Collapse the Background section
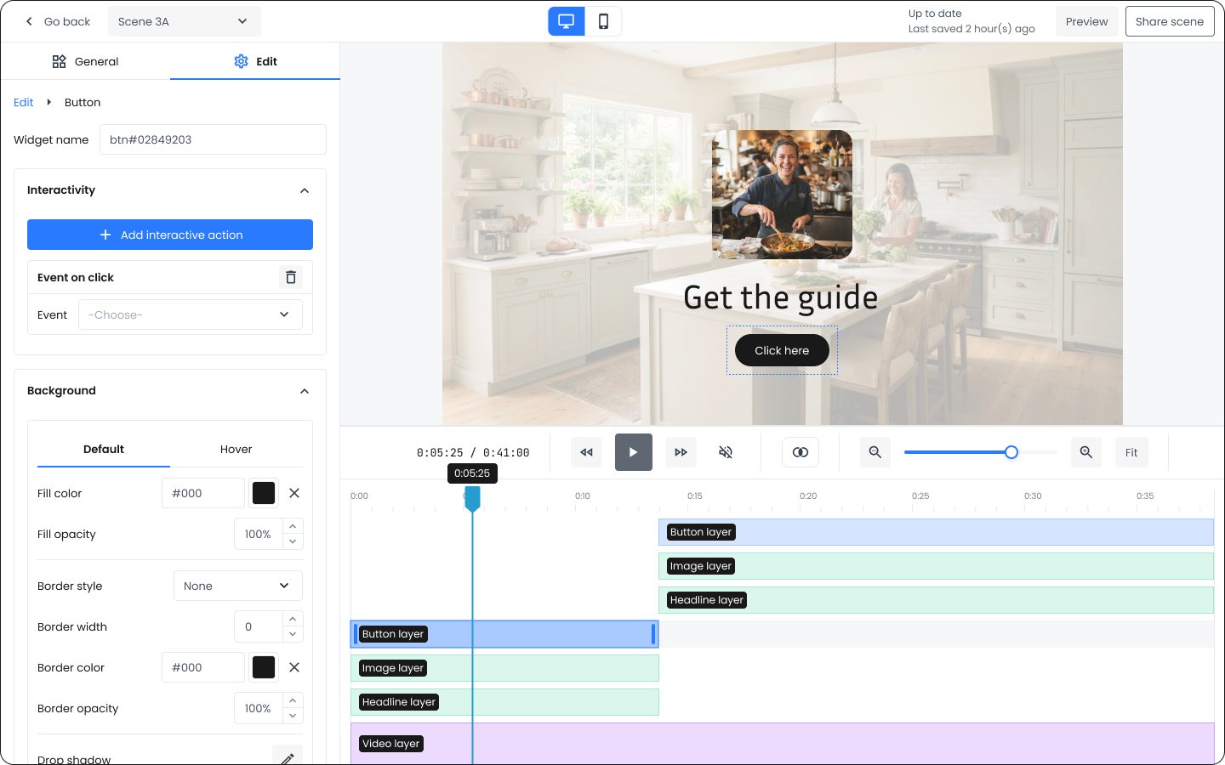Viewport: 1225px width, 765px height. (305, 391)
